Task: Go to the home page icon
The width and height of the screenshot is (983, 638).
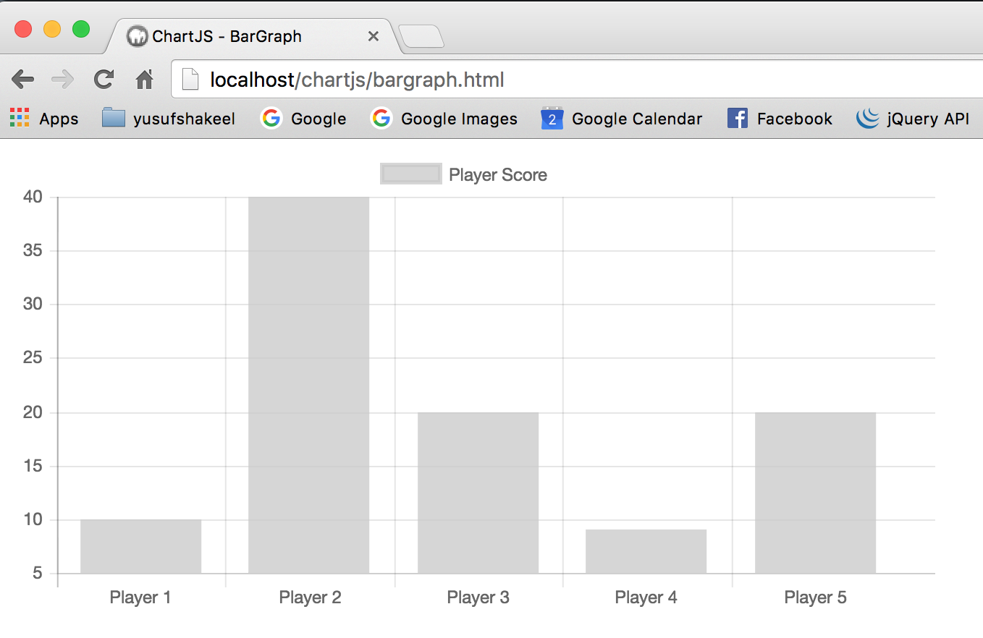Action: click(x=145, y=80)
